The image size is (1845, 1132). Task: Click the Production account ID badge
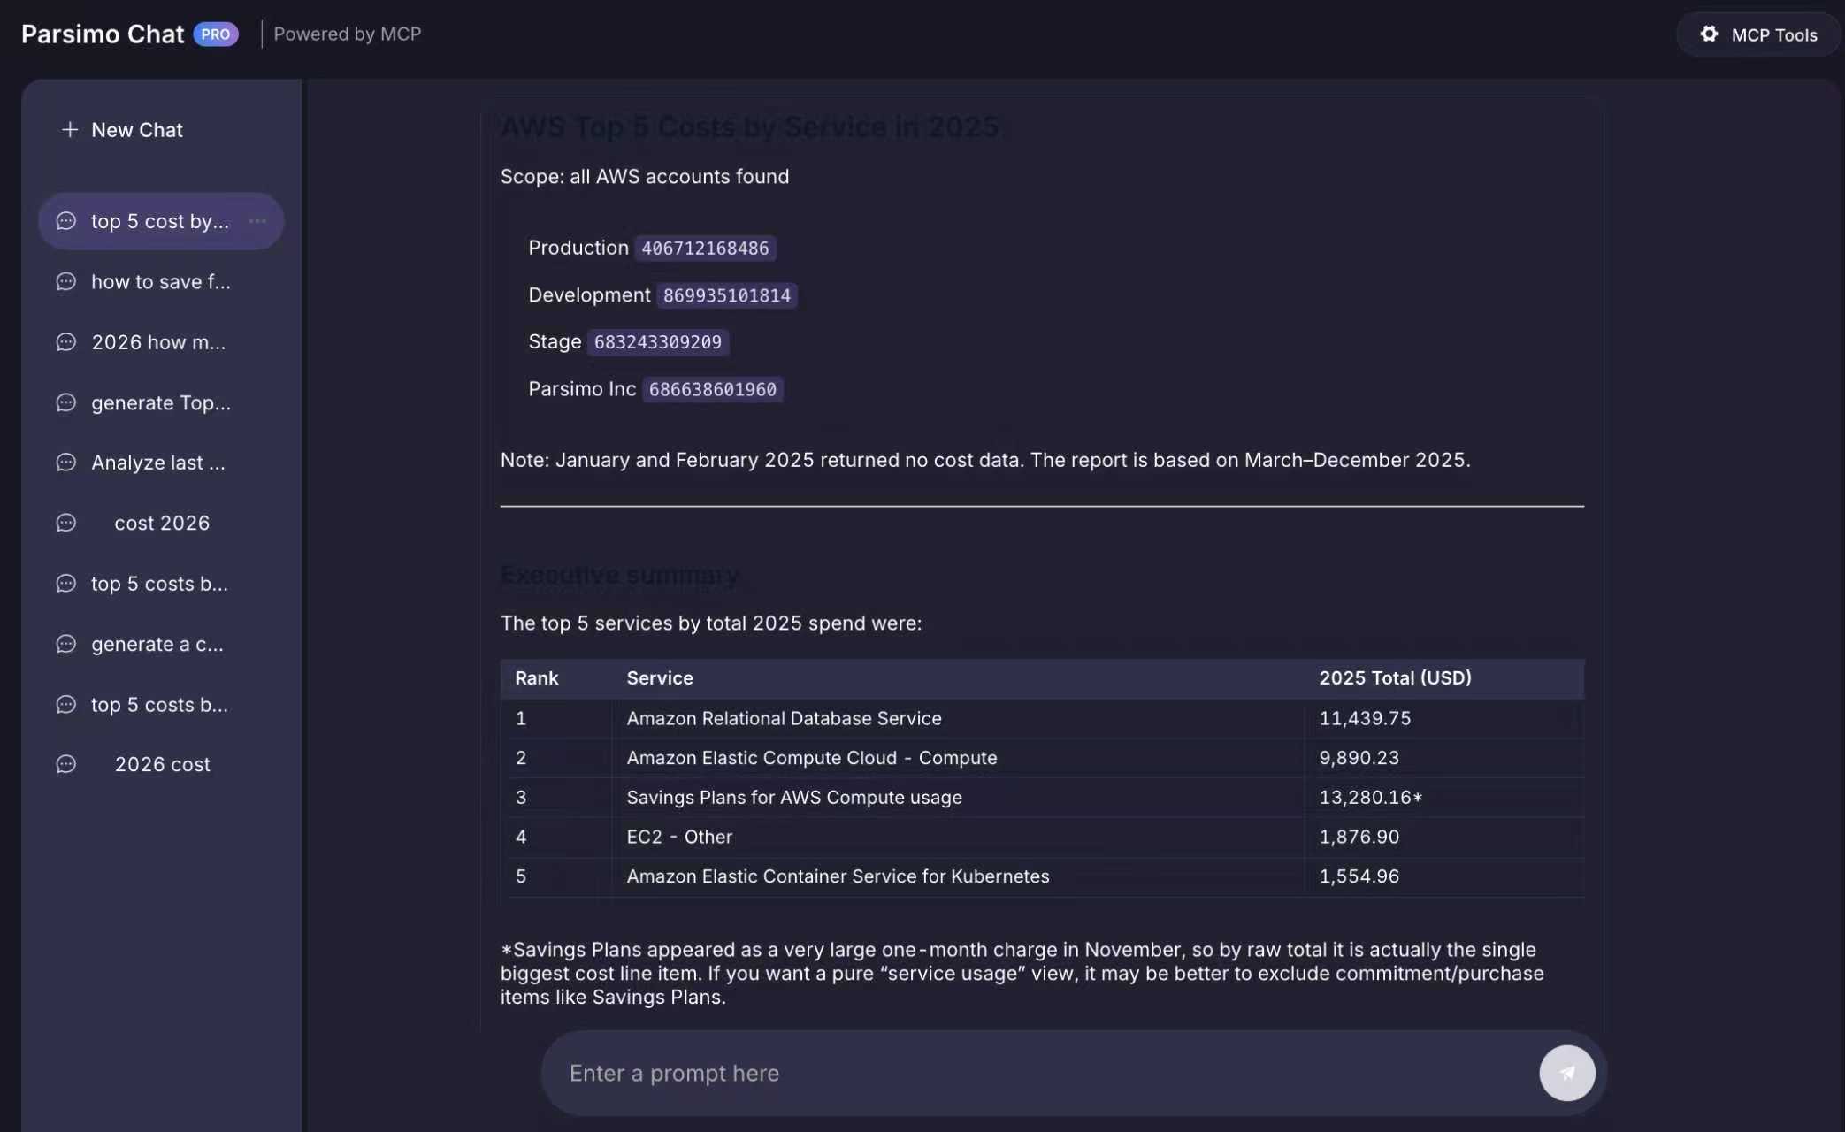[x=705, y=249]
